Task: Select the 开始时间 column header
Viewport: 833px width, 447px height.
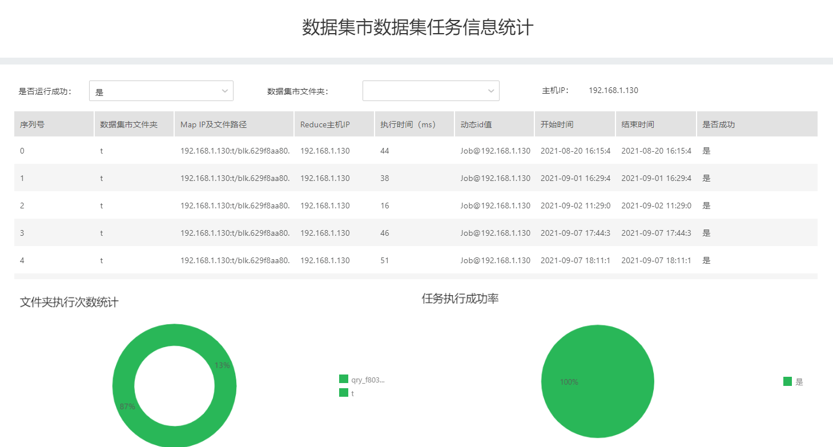Action: [x=557, y=124]
